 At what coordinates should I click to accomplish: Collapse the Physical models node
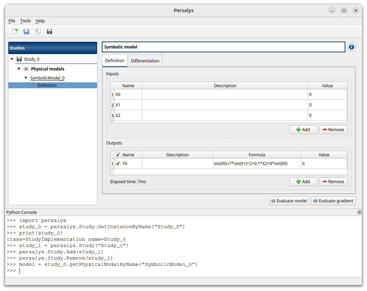(x=19, y=69)
